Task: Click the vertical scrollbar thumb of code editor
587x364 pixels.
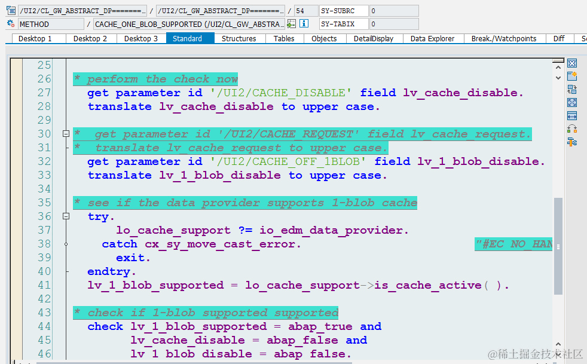Action: pos(558,246)
